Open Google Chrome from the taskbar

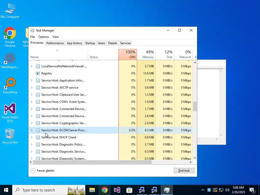click(x=104, y=190)
